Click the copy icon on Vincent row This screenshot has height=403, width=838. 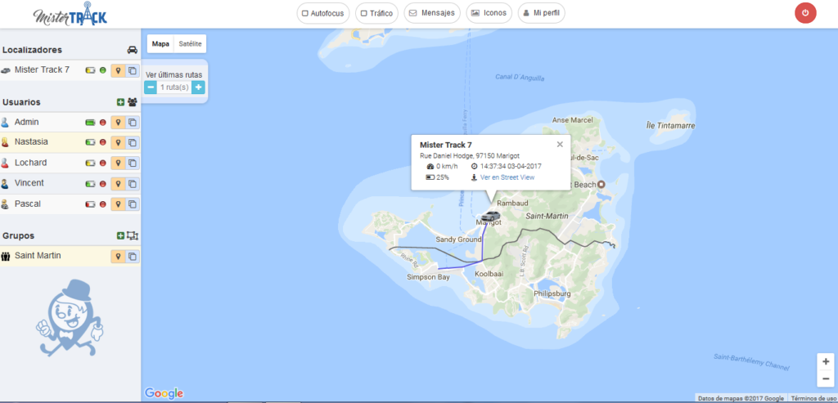click(132, 184)
